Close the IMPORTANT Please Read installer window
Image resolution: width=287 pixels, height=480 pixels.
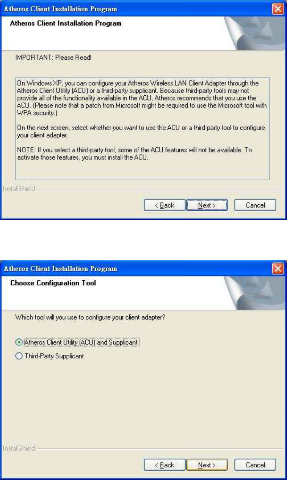[278, 9]
